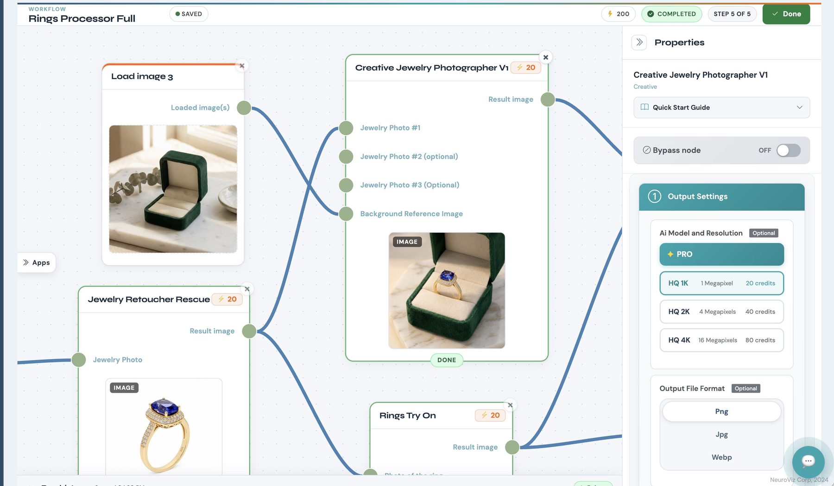
Task: Select the PRO AI model tab
Action: 721,254
